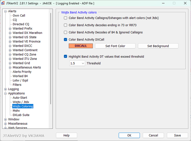
Task: Select DXLab Suite item
Action: pyautogui.click(x=21, y=115)
